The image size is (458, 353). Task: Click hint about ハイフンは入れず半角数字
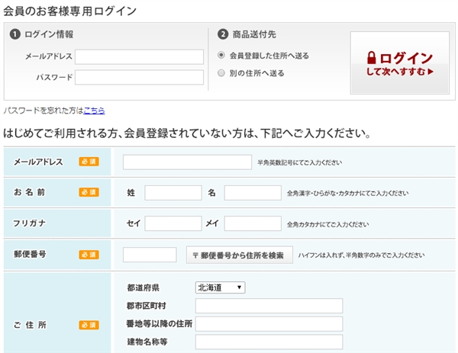click(361, 255)
